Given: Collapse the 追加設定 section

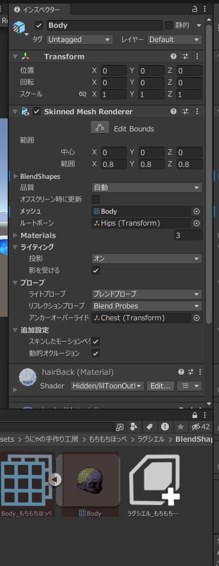Looking at the screenshot, I should coord(15,330).
